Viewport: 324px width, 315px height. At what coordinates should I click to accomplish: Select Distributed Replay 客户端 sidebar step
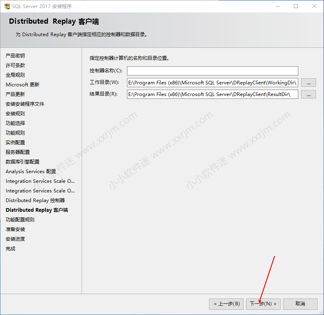click(37, 210)
